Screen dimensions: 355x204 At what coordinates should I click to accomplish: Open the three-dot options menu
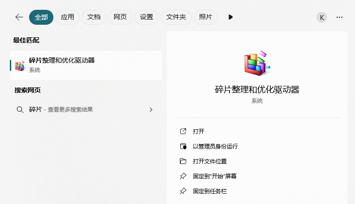[340, 17]
